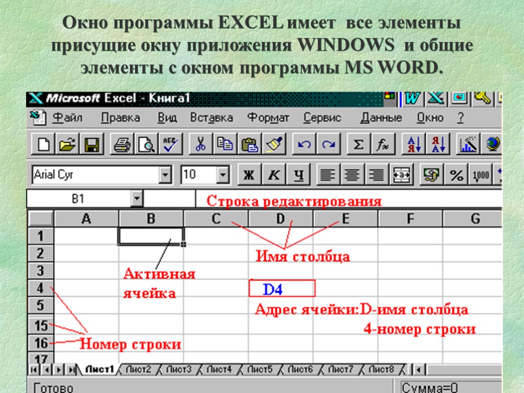Viewport: 524px width, 393px height.
Task: Click the Сумма=0 status bar area
Action: pos(450,387)
